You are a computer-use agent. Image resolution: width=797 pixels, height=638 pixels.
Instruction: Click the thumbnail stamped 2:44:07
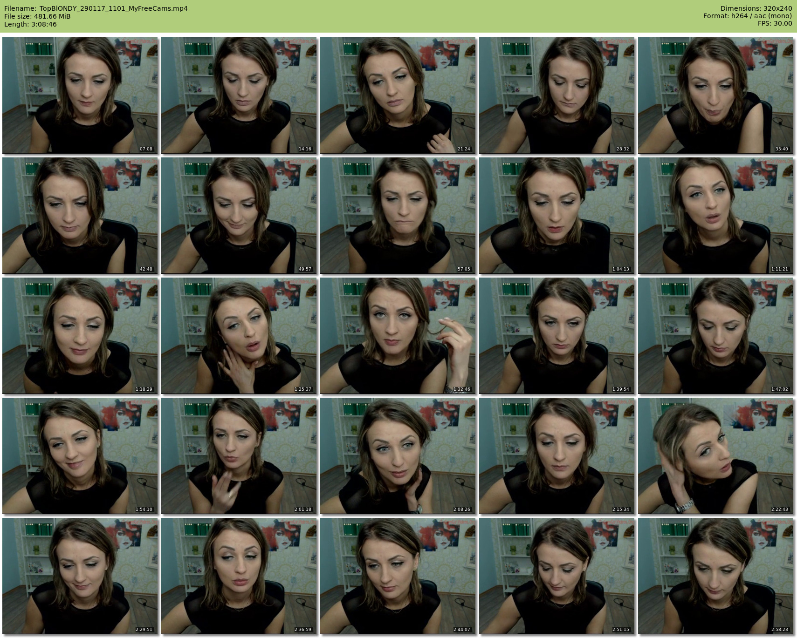[398, 576]
